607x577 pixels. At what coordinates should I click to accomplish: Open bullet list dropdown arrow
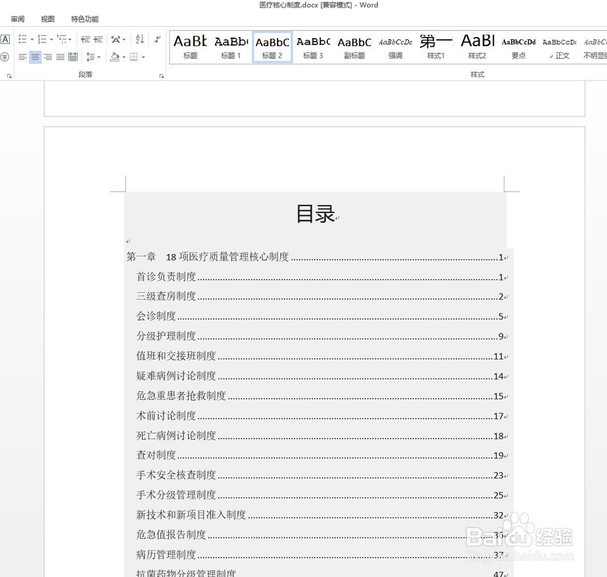32,39
